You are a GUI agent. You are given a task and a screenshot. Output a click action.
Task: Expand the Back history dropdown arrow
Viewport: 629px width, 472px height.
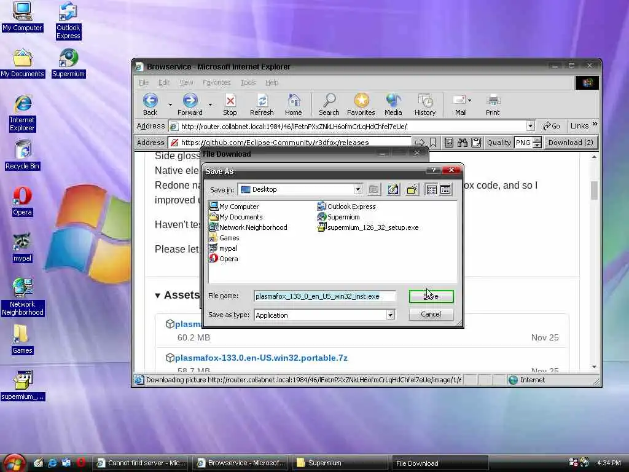tap(170, 104)
